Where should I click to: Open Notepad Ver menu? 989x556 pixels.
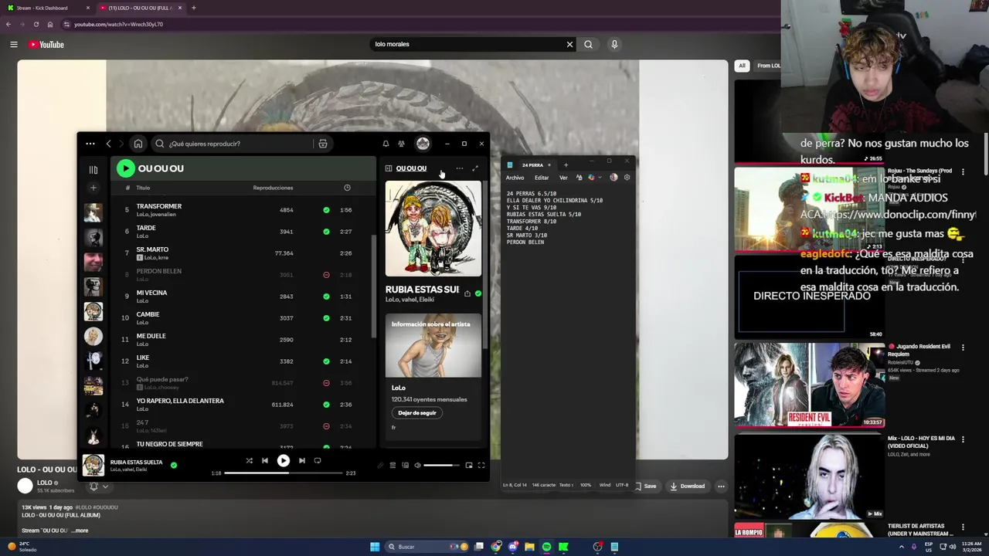click(563, 178)
